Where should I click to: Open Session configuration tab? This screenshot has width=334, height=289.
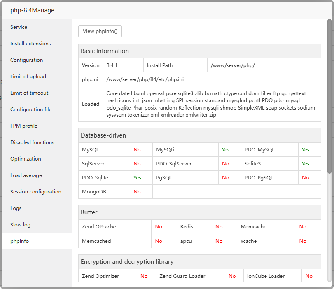[36, 192]
